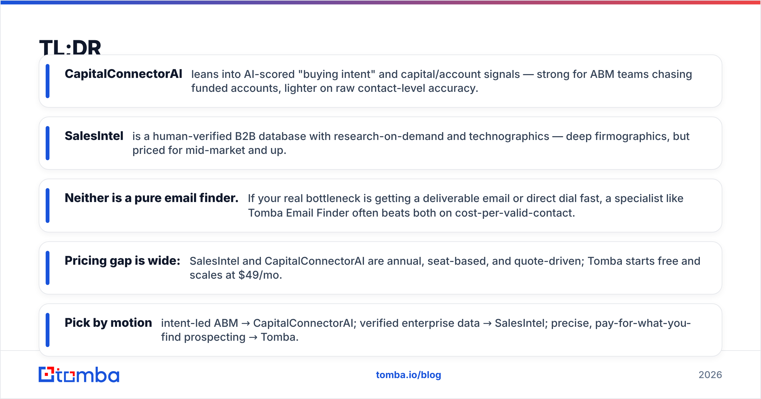
Task: Click the blue bar on the Pricing gap card
Action: coord(48,268)
